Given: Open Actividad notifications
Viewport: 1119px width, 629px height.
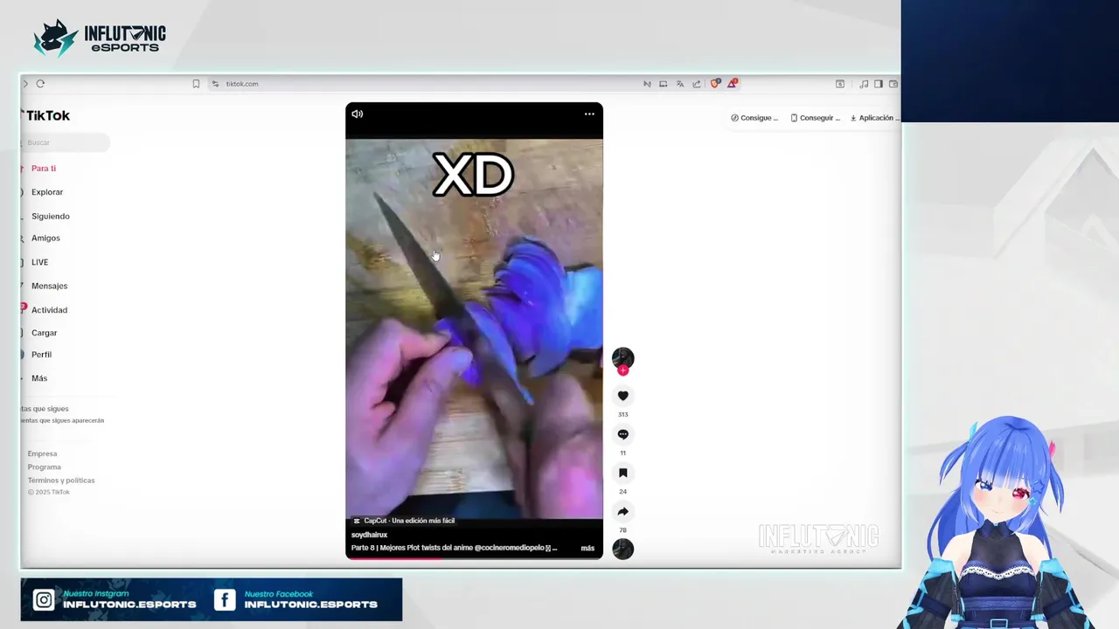Looking at the screenshot, I should [x=49, y=310].
